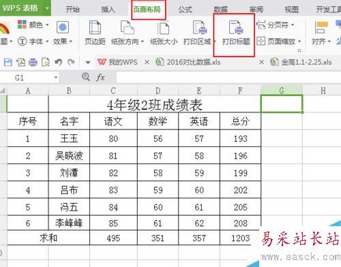Click the 英语 header cell

click(x=199, y=121)
